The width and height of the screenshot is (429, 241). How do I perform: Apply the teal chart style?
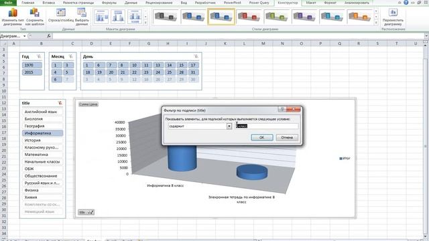point(332,17)
